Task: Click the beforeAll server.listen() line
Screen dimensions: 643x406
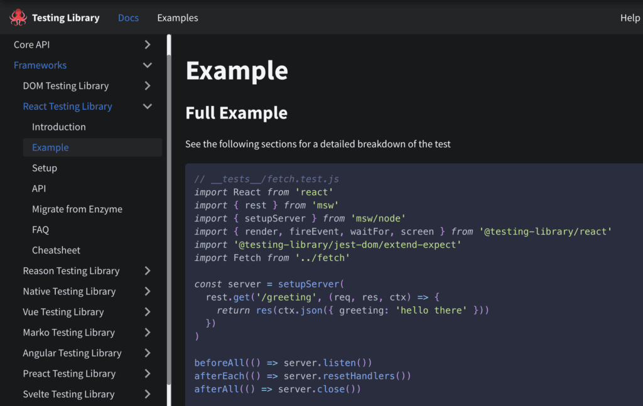Action: (283, 363)
